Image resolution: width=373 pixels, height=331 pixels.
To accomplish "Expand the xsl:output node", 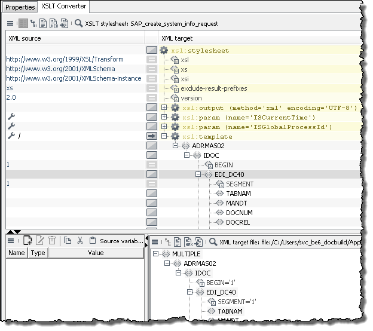I will coord(164,108).
